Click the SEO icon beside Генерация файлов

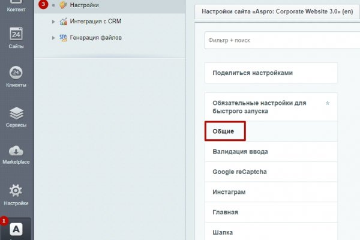tap(64, 38)
